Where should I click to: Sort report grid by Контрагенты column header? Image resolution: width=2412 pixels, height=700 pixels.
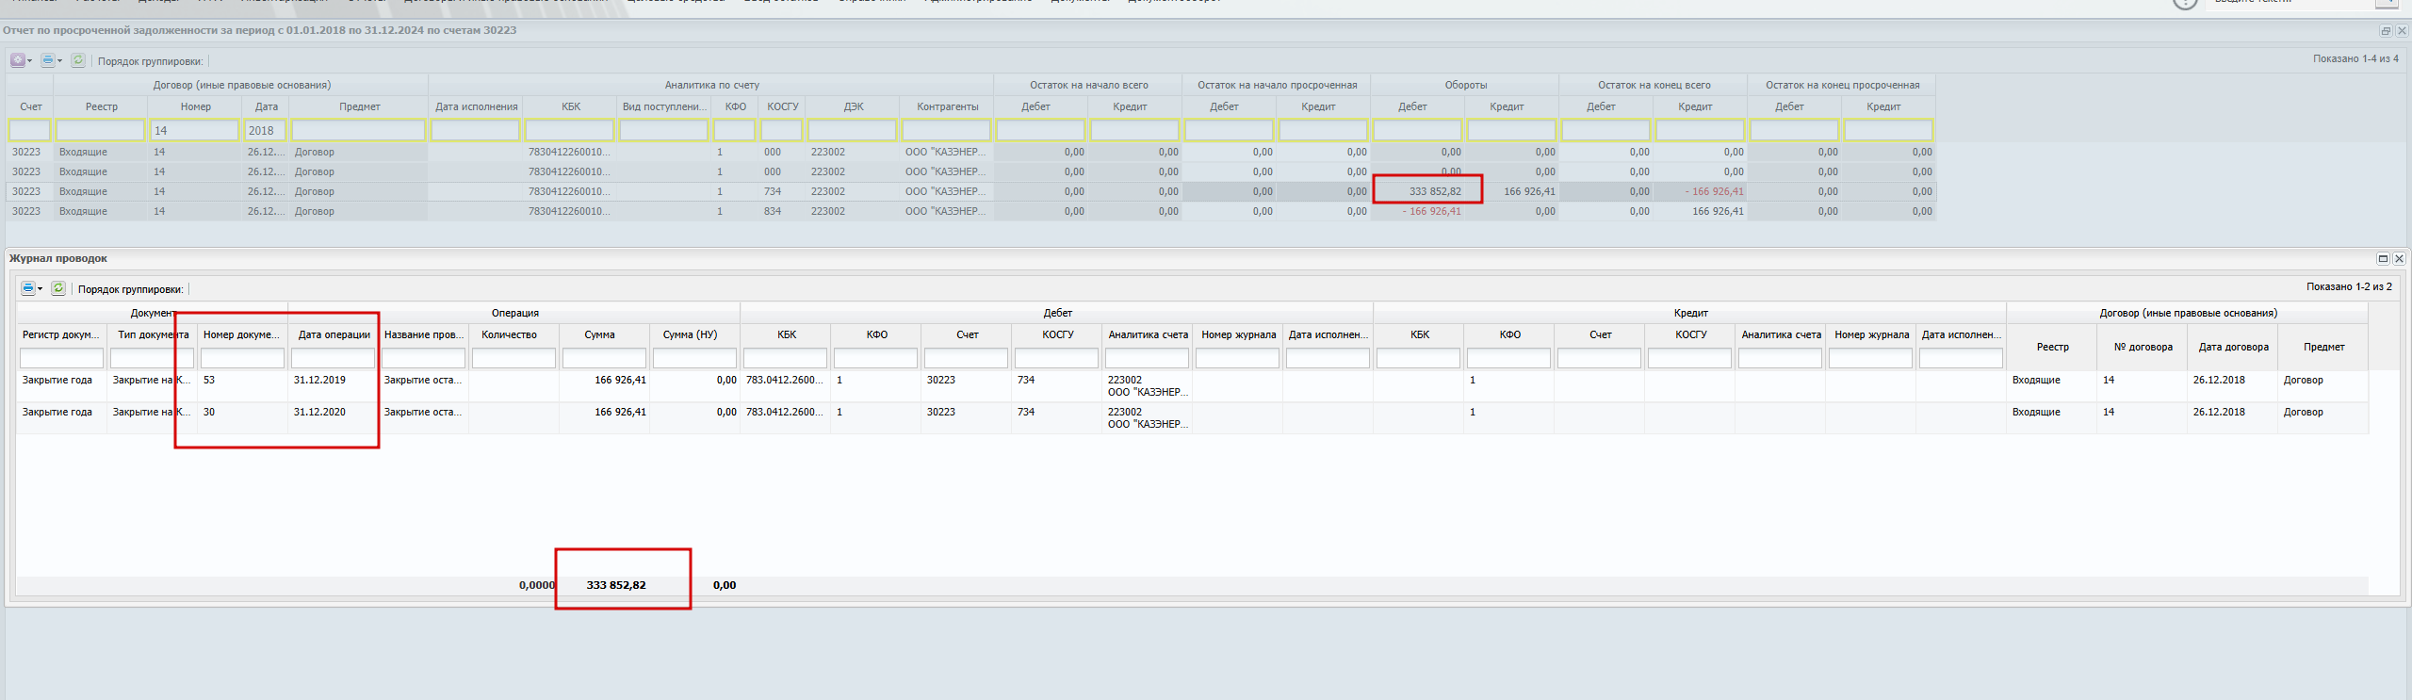pos(947,106)
